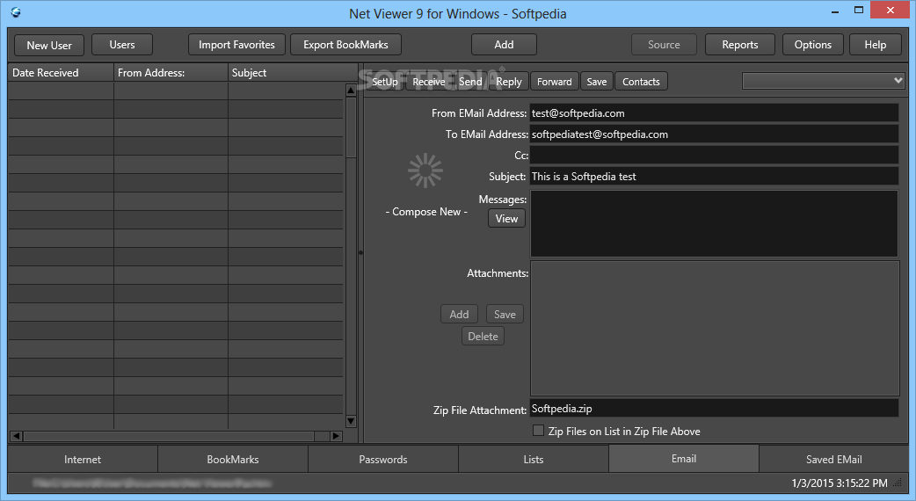Click the To EMail Address field
916x501 pixels.
[714, 134]
